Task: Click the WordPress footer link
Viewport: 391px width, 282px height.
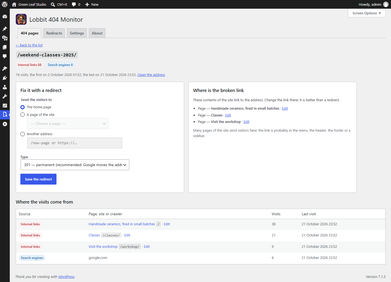Action: tap(66, 277)
